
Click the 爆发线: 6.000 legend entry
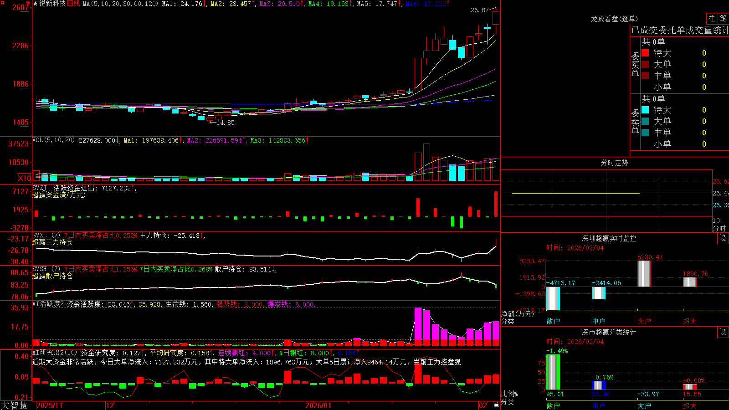[291, 304]
